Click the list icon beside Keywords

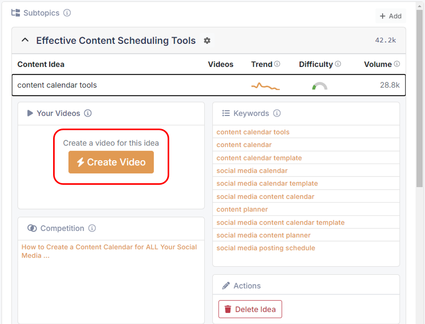click(226, 113)
